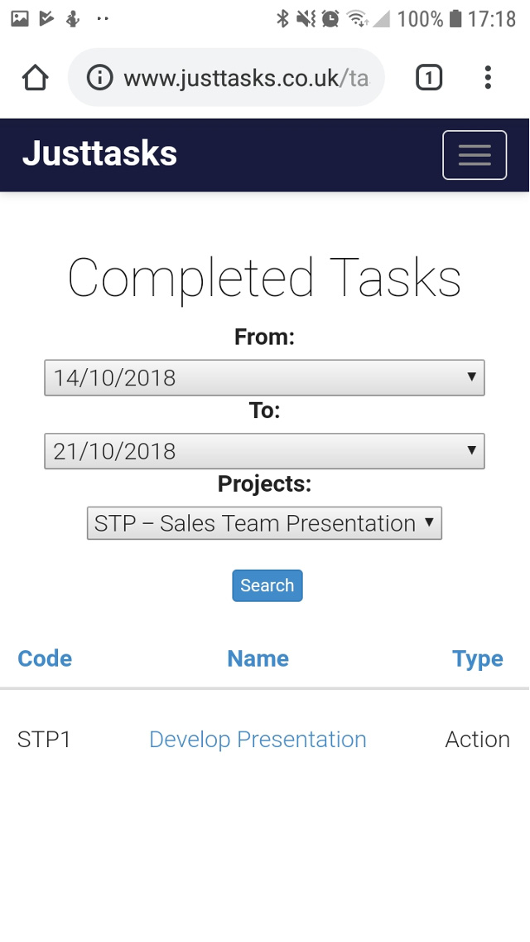Sort by the Type column header
Image resolution: width=530 pixels, height=942 pixels.
478,658
